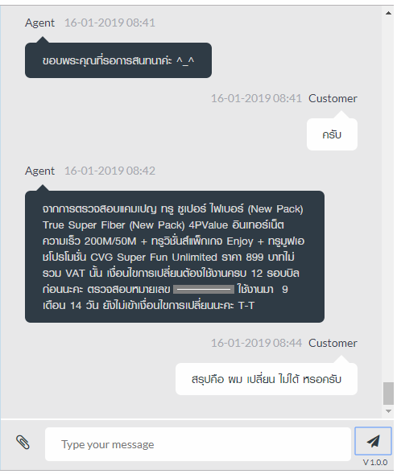Click the redacted phone number in agent message
397x474 pixels.
[x=204, y=289]
